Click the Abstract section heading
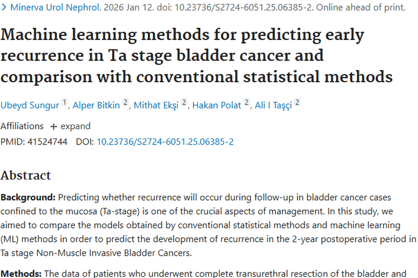The width and height of the screenshot is (418, 278). 26,176
